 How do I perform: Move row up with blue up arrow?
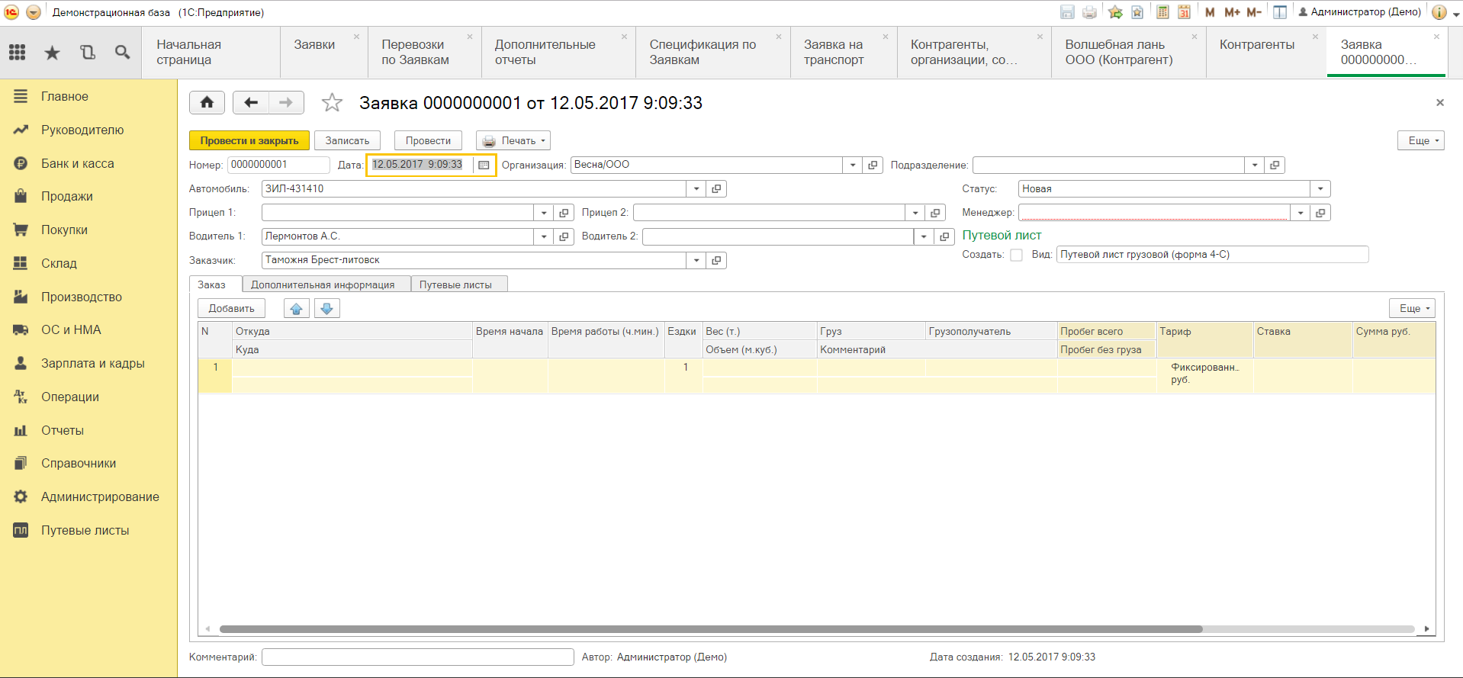tap(297, 308)
